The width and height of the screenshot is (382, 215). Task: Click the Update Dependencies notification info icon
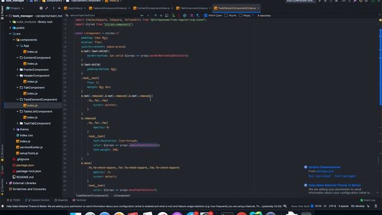coord(306,167)
